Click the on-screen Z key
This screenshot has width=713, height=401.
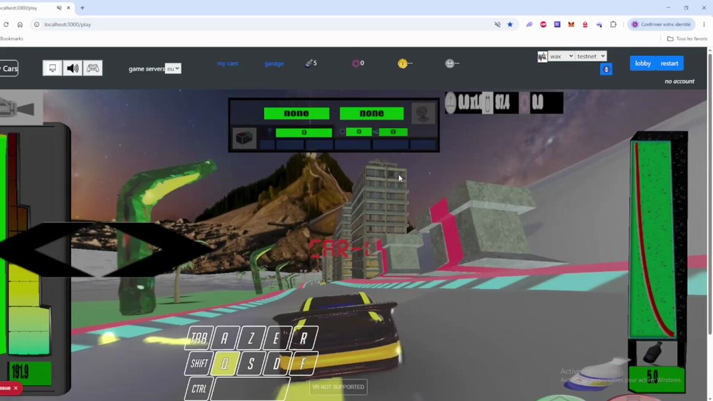pyautogui.click(x=251, y=339)
